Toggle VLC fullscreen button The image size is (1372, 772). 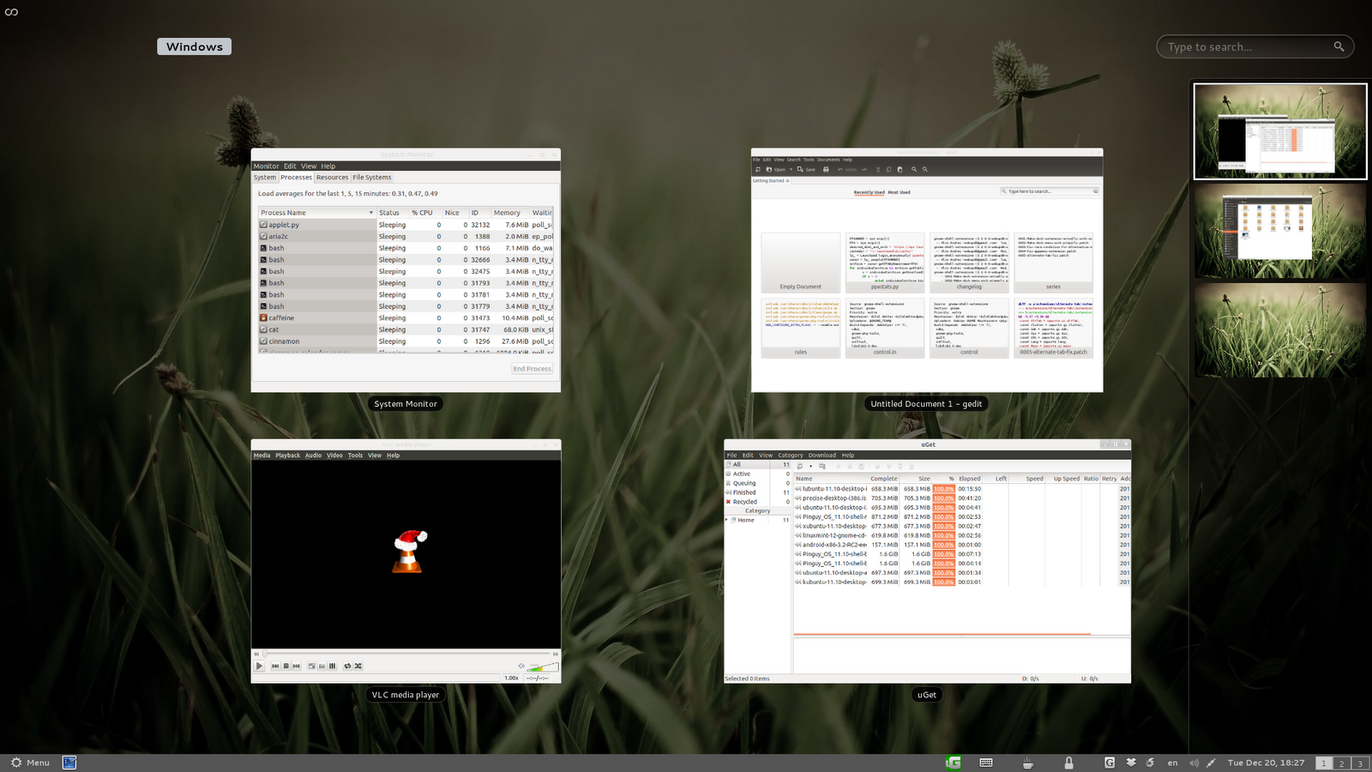pos(311,666)
